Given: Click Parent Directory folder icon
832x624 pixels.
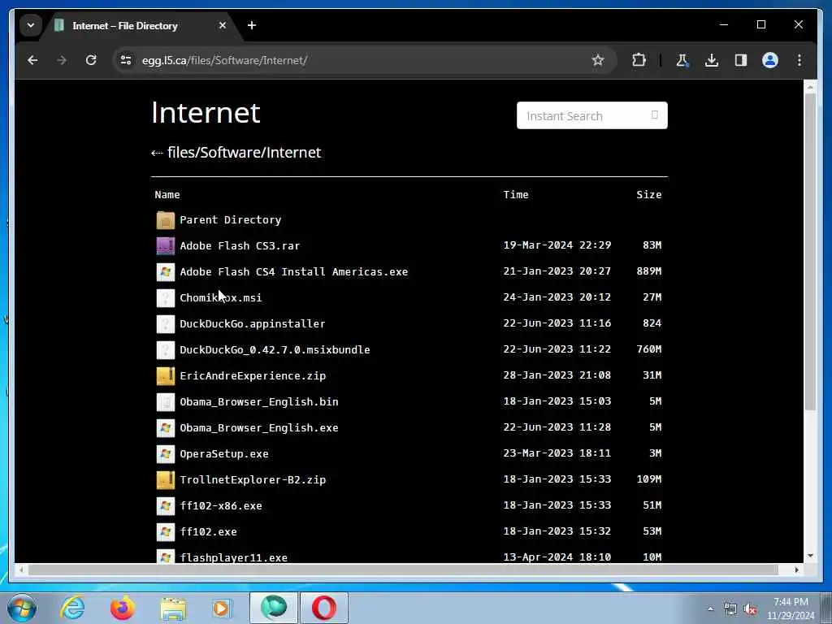Looking at the screenshot, I should click(x=166, y=219).
